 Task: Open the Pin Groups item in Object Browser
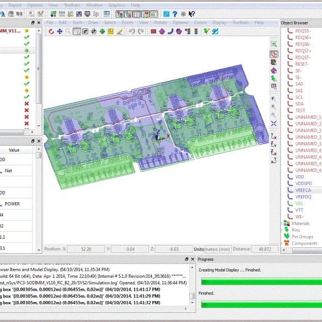[x=302, y=237]
